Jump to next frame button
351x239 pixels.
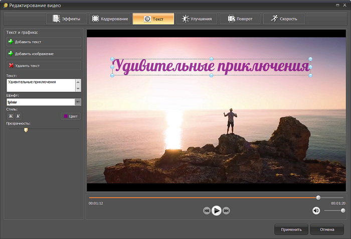coord(226,210)
